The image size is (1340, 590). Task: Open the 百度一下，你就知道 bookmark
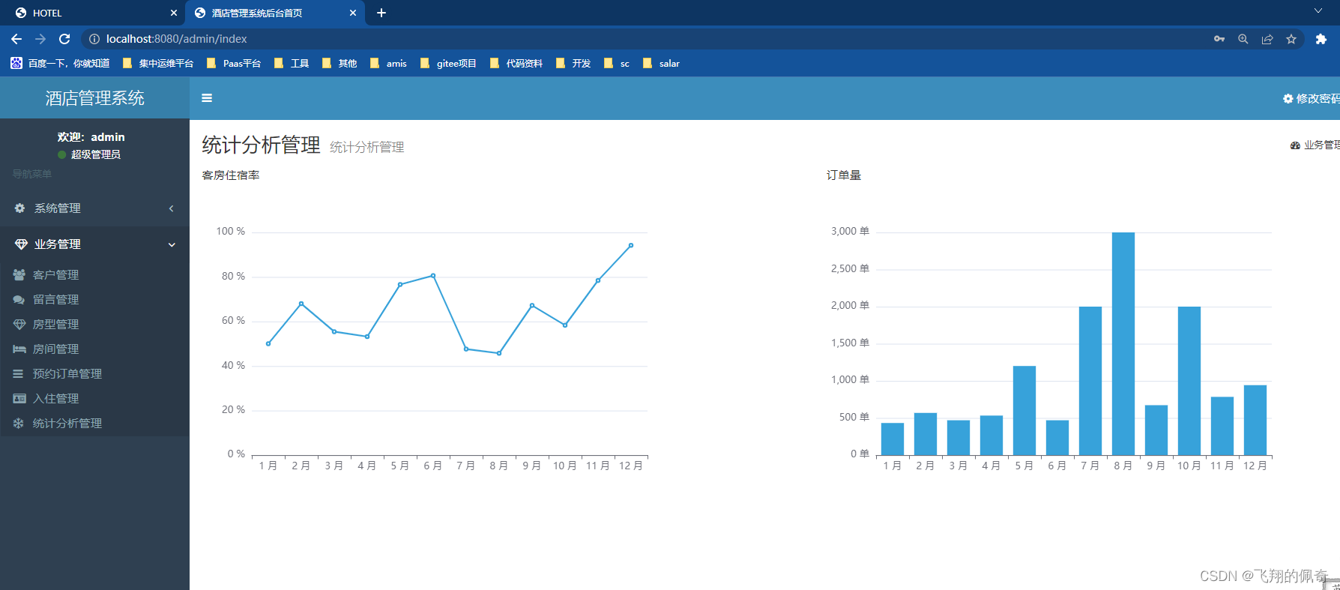pyautogui.click(x=61, y=64)
